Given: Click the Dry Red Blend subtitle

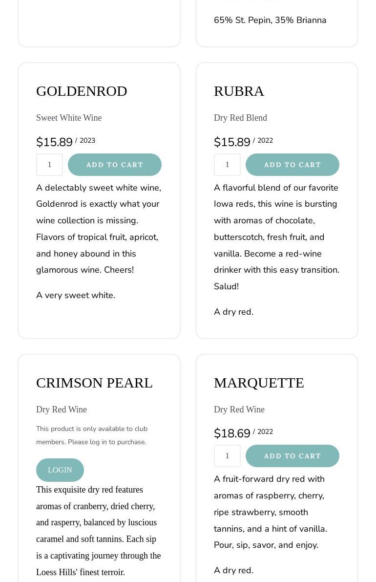Looking at the screenshot, I should 240,118.
